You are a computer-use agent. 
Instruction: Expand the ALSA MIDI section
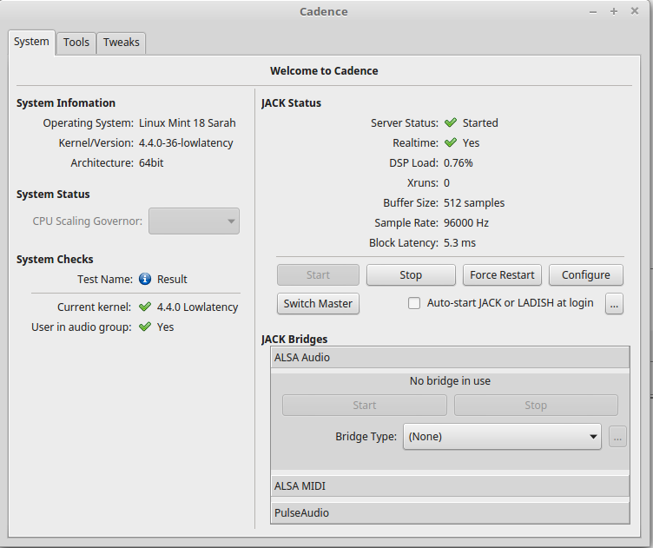[450, 486]
